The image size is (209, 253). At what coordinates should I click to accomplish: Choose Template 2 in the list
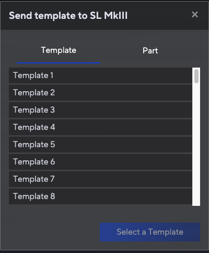[100, 93]
